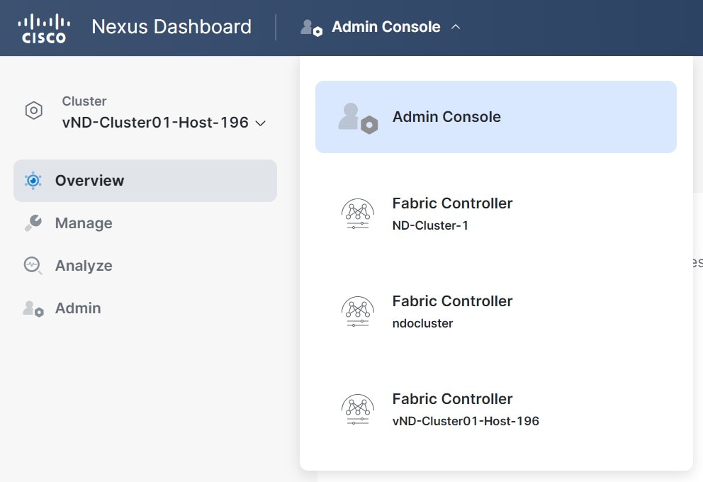
Task: Collapse the Admin Console header dropdown chevron
Action: (456, 27)
